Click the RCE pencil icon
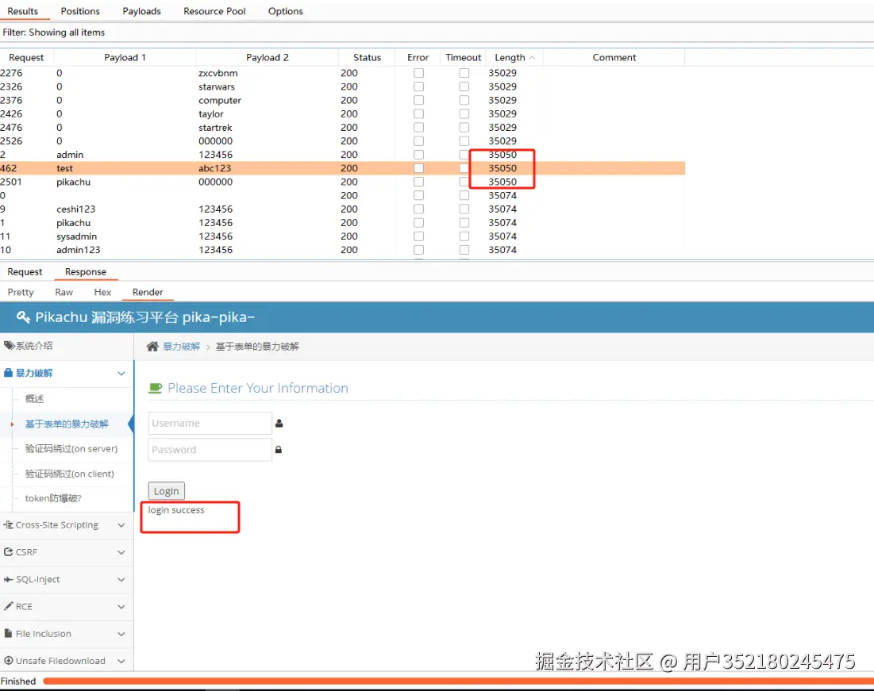The image size is (874, 691). pos(9,606)
